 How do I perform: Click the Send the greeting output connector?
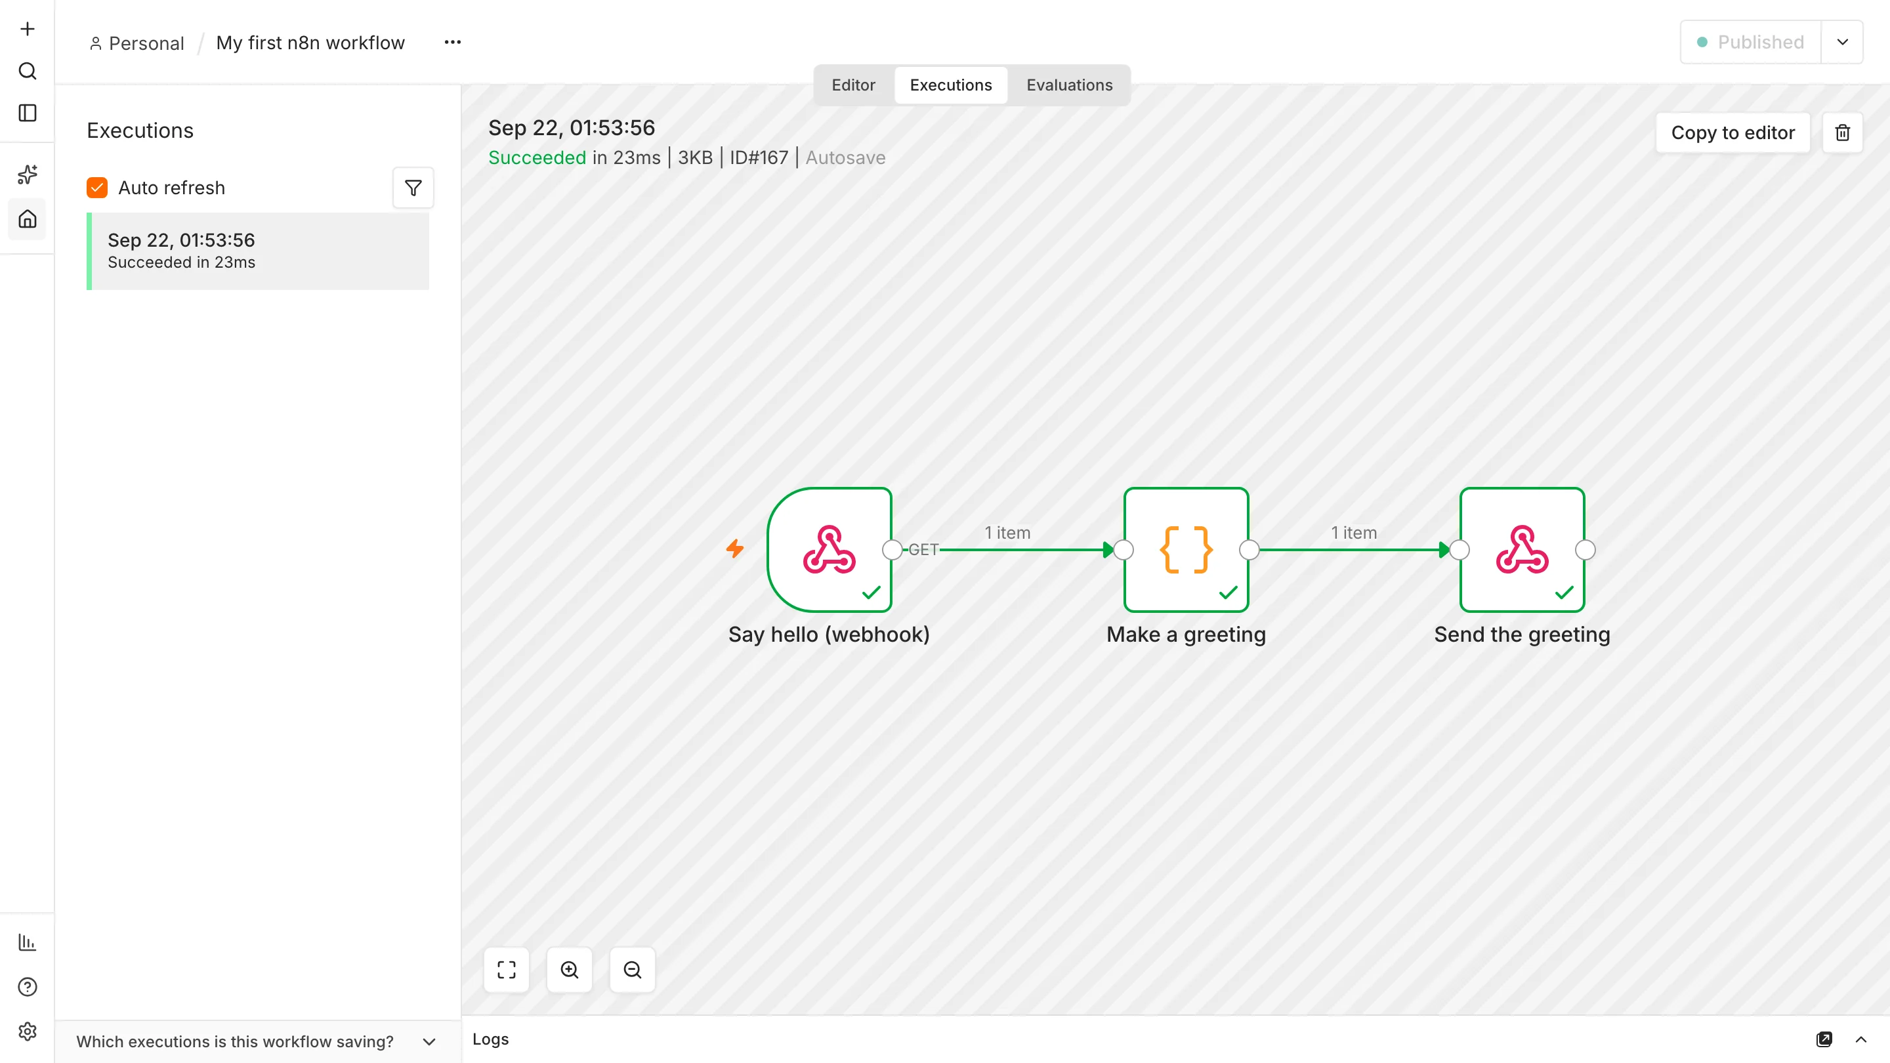1585,549
